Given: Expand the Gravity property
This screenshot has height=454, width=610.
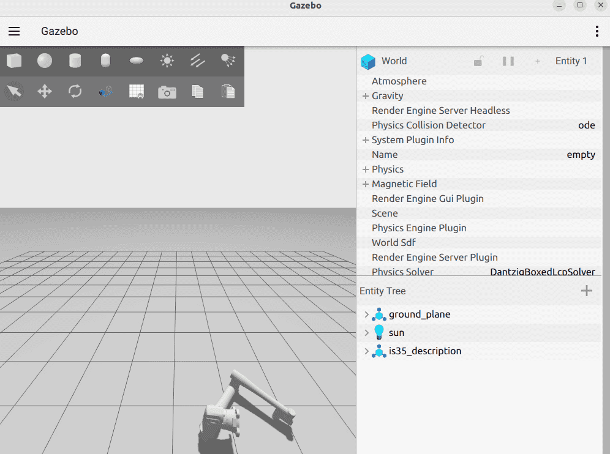Looking at the screenshot, I should pyautogui.click(x=365, y=96).
